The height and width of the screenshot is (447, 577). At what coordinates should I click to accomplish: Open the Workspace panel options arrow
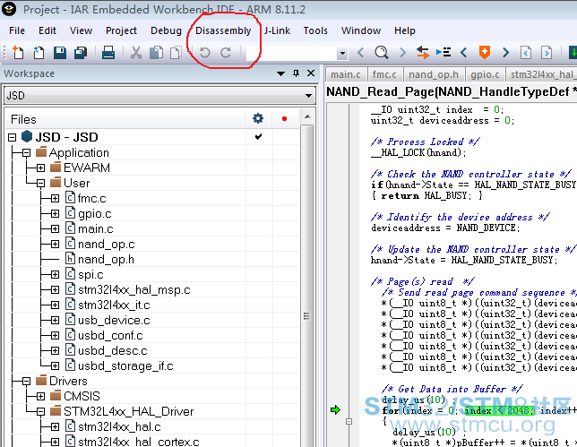point(280,73)
